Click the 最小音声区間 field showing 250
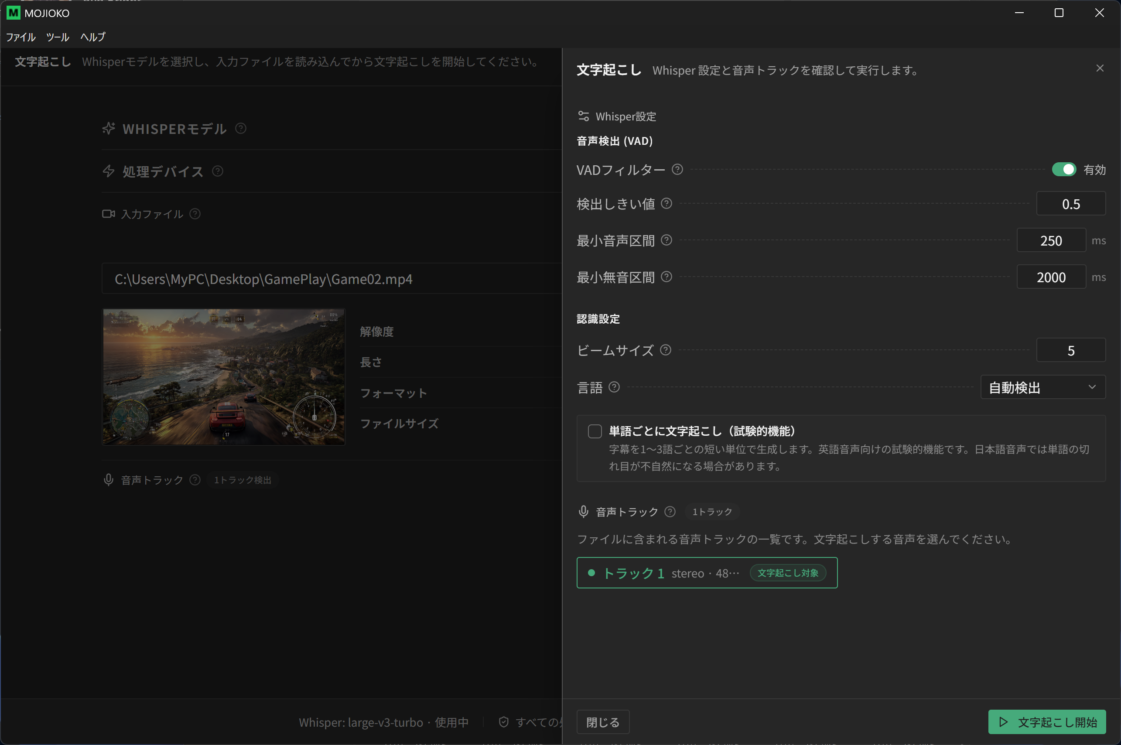 pyautogui.click(x=1051, y=240)
